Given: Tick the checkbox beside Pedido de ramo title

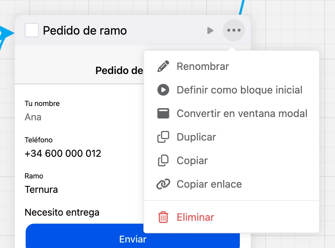Looking at the screenshot, I should coord(32,30).
